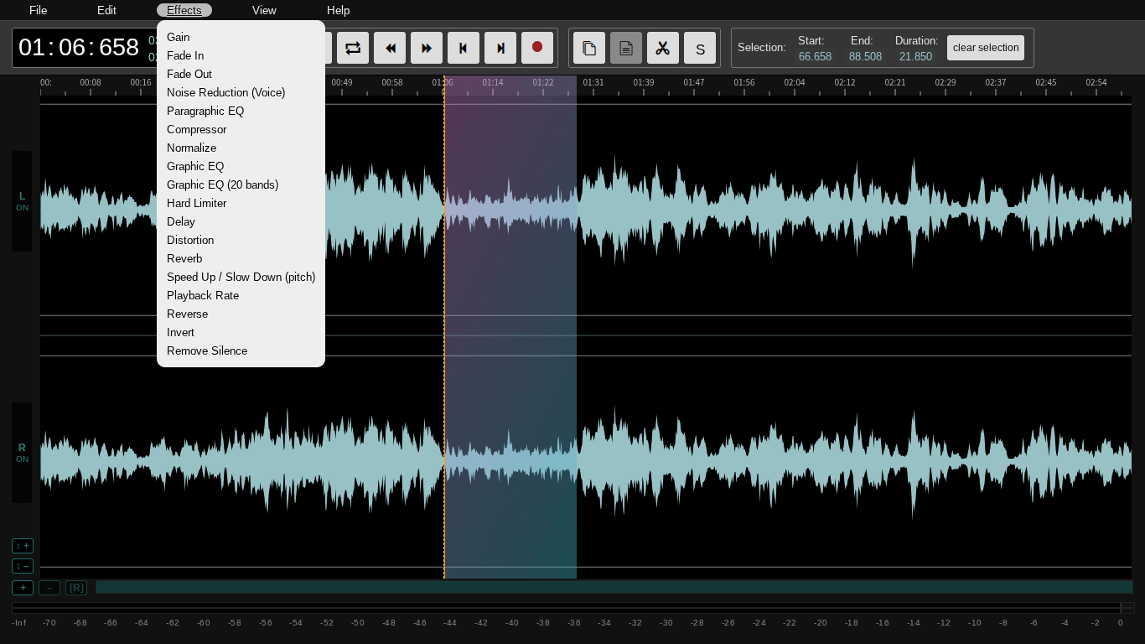Reset zoom with the [R] button
The image size is (1145, 644).
pyautogui.click(x=76, y=588)
